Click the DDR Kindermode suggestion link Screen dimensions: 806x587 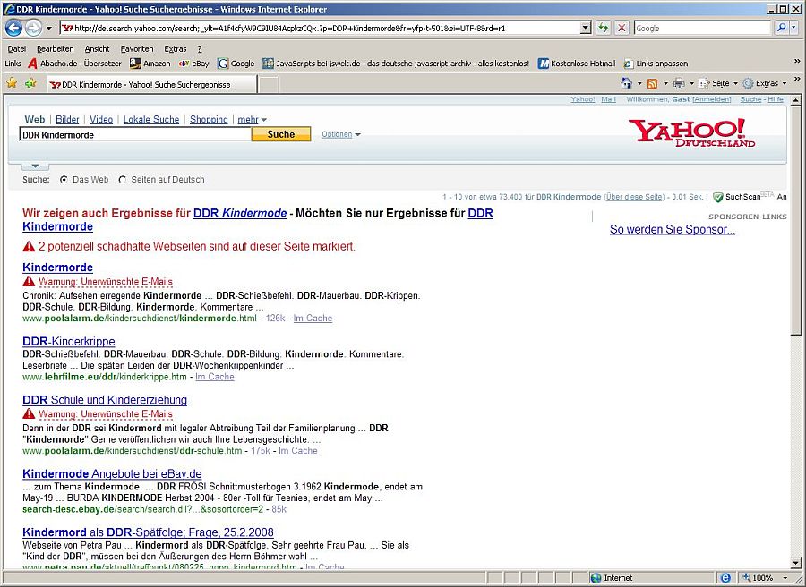pyautogui.click(x=240, y=213)
